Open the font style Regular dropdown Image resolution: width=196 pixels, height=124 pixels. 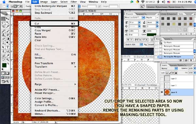(x=157, y=18)
